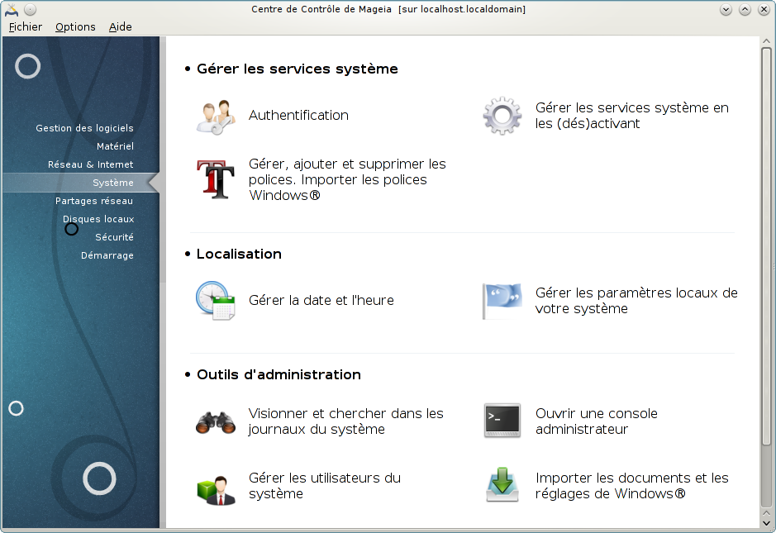Open the Options menu
The image size is (776, 533).
pos(75,26)
